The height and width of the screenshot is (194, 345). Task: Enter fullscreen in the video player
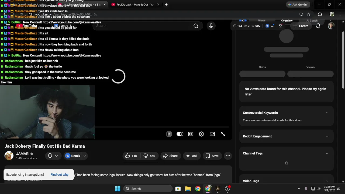tap(223, 134)
